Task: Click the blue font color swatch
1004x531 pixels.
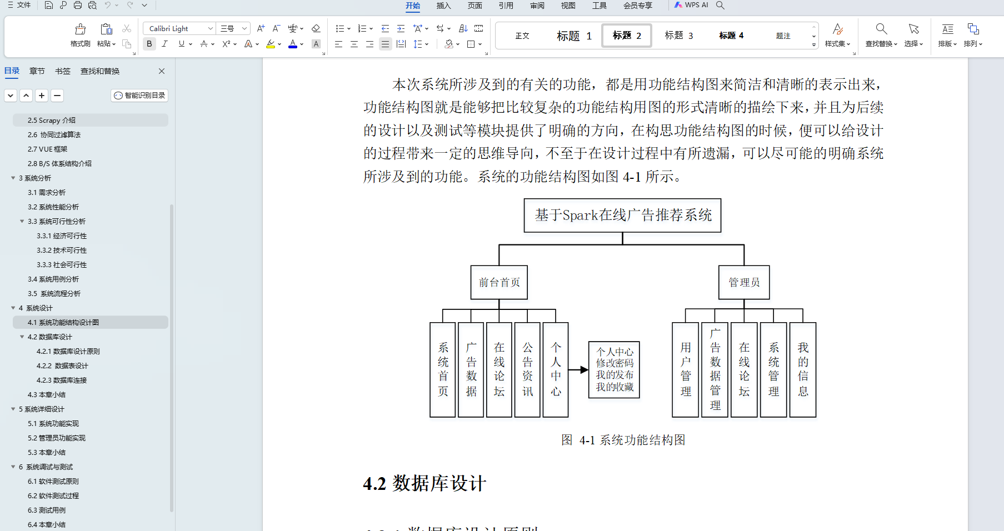Action: (293, 44)
